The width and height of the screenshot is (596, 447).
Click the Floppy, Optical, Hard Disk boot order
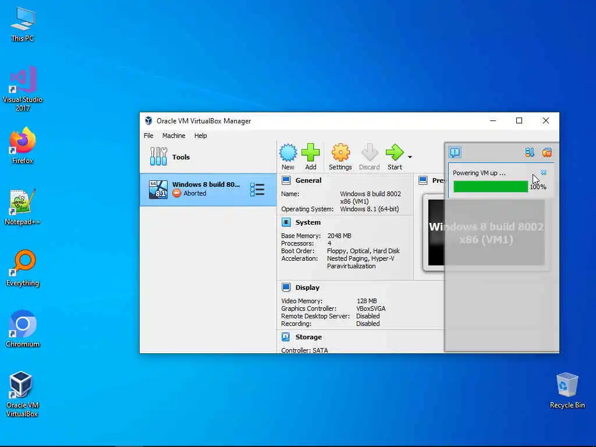coord(363,251)
